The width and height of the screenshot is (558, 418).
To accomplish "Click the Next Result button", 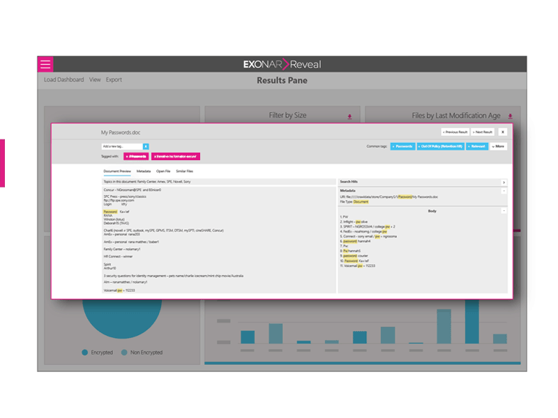I will [x=482, y=132].
